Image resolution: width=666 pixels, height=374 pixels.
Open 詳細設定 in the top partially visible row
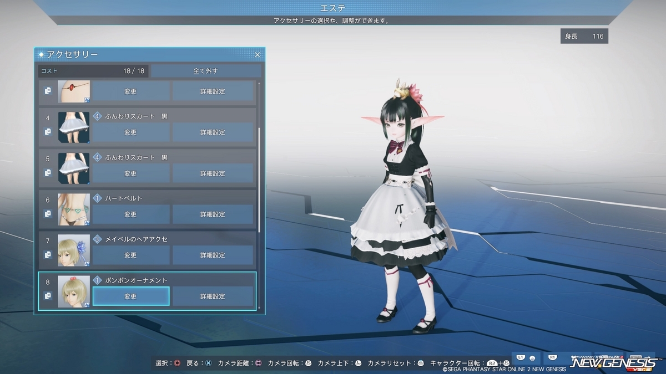[x=213, y=91]
